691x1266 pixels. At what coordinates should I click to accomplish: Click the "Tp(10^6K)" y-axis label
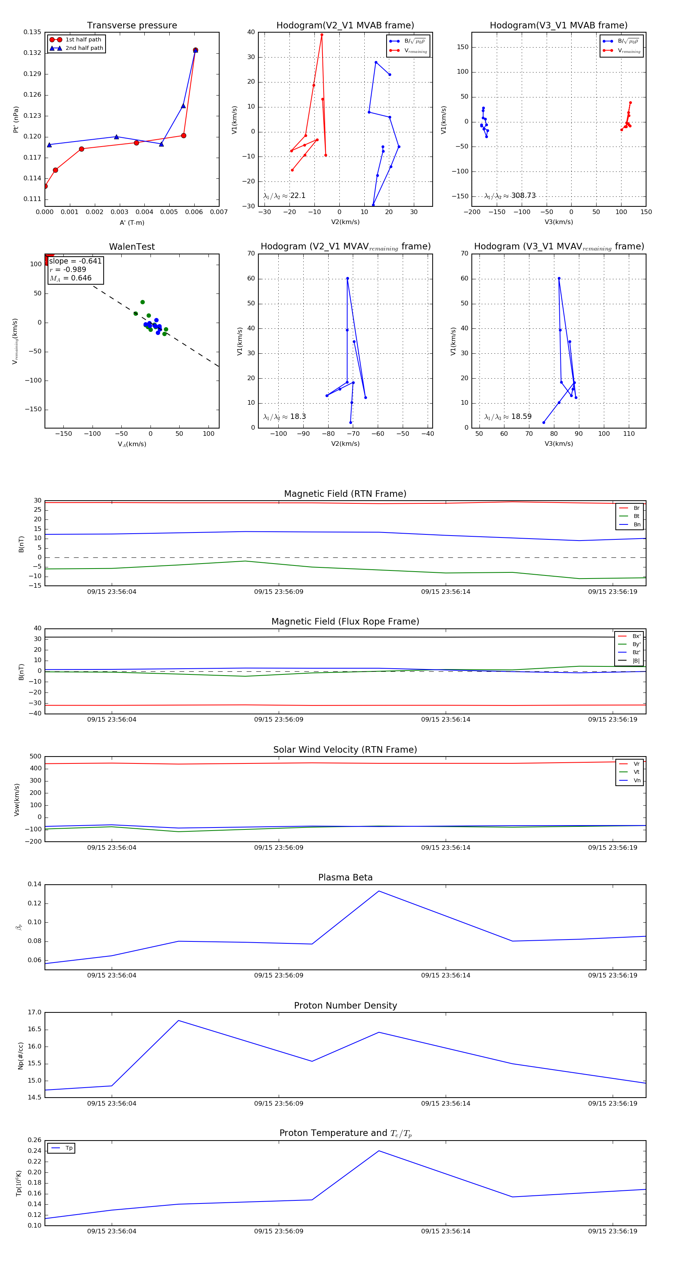coord(19,1183)
